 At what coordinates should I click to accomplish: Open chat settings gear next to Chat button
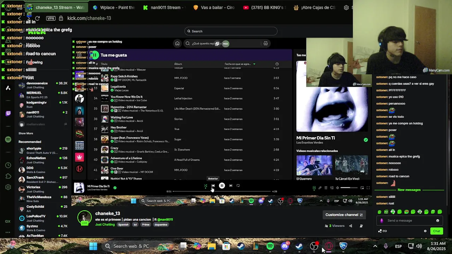click(425, 231)
